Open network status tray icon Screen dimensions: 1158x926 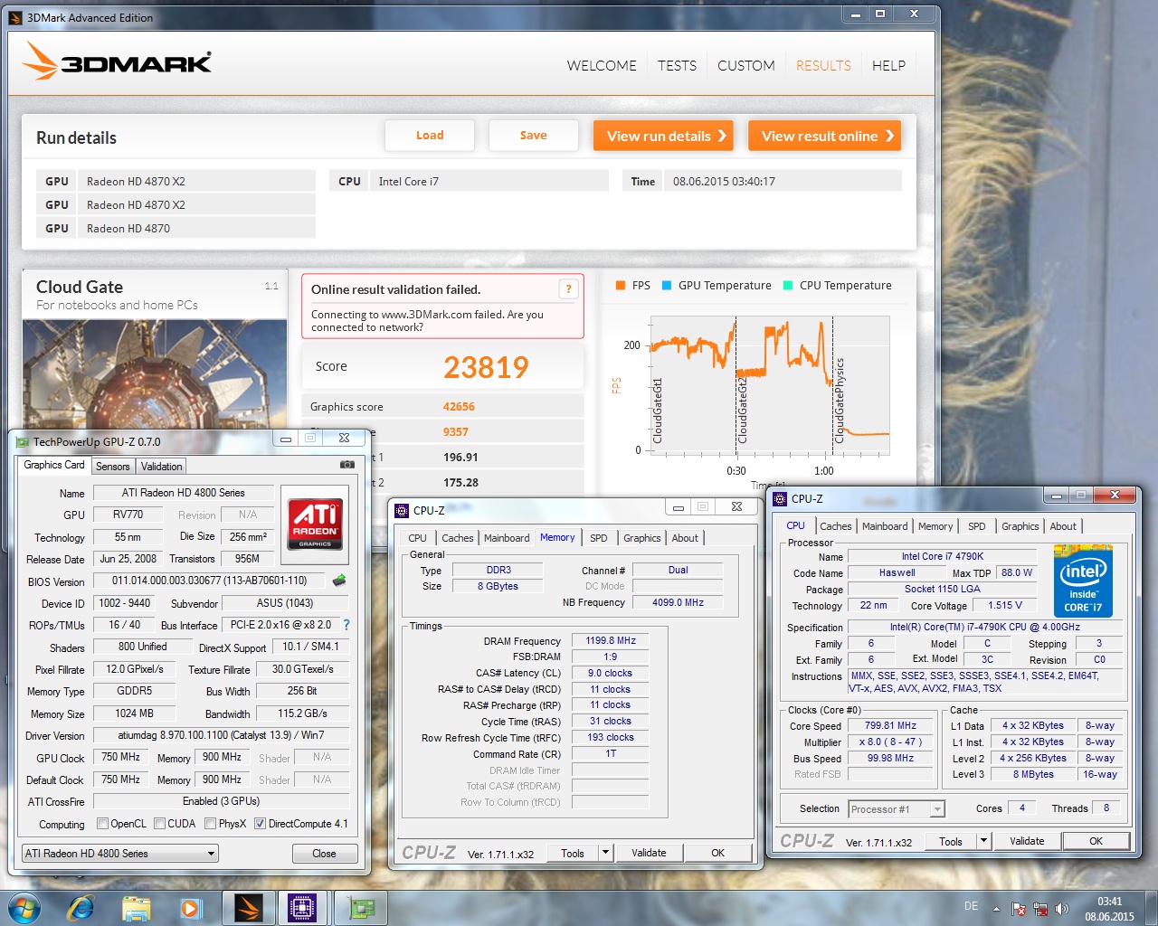point(1040,909)
